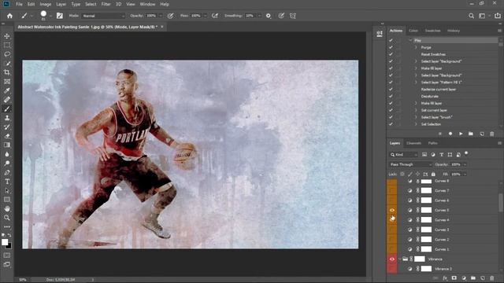
Task: Select the Lasso tool
Action: (7, 54)
